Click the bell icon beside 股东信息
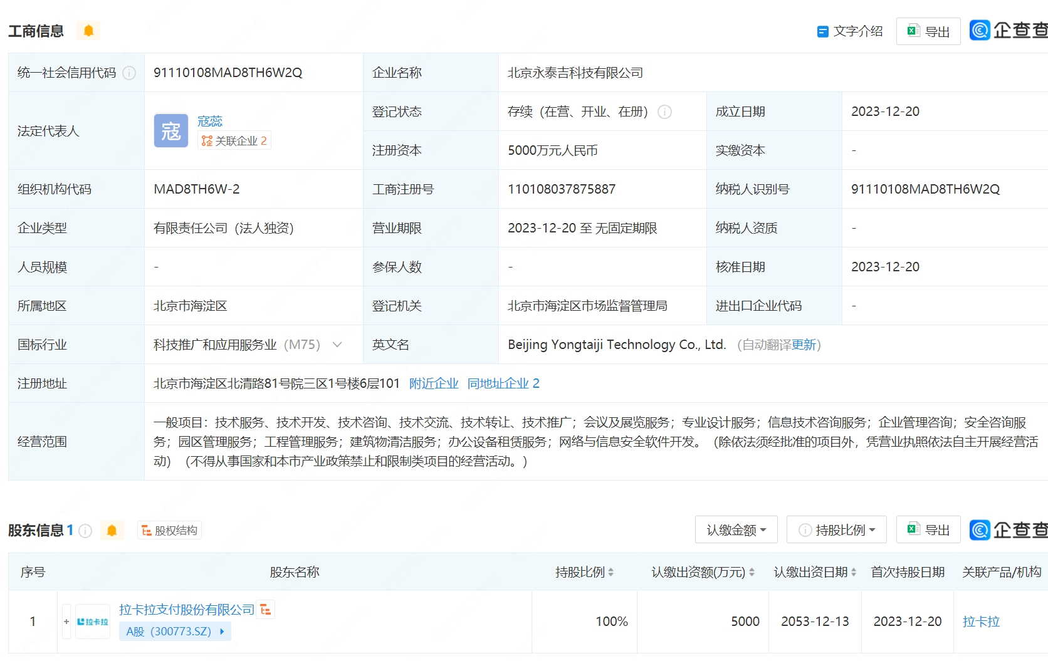The width and height of the screenshot is (1048, 661). pos(112,531)
